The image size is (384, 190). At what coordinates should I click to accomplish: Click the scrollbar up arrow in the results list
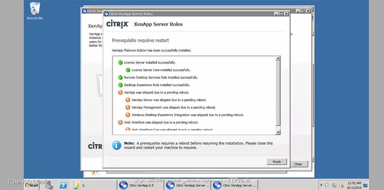pos(278,58)
